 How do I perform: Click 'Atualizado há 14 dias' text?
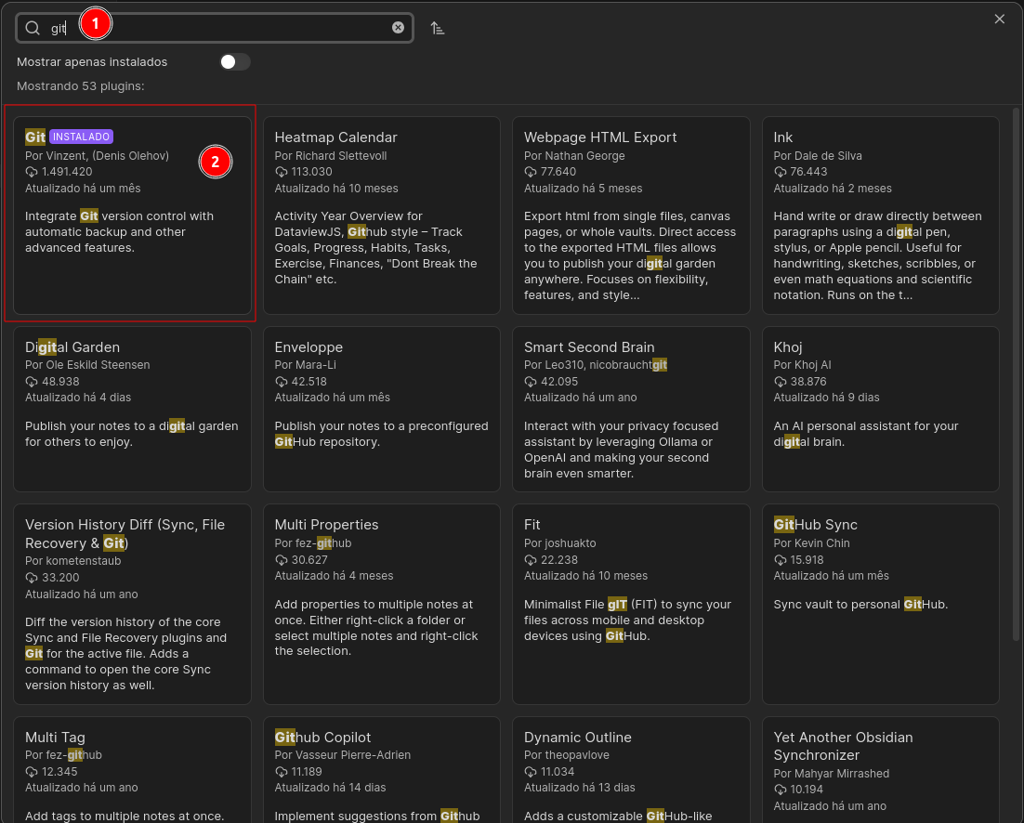[330, 788]
